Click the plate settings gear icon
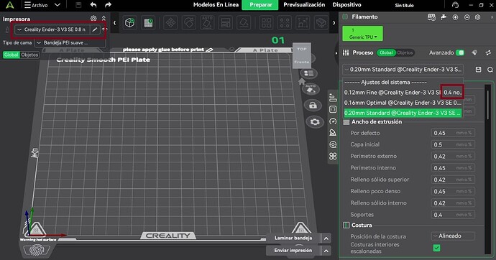This screenshot has width=496, height=260. point(314,122)
